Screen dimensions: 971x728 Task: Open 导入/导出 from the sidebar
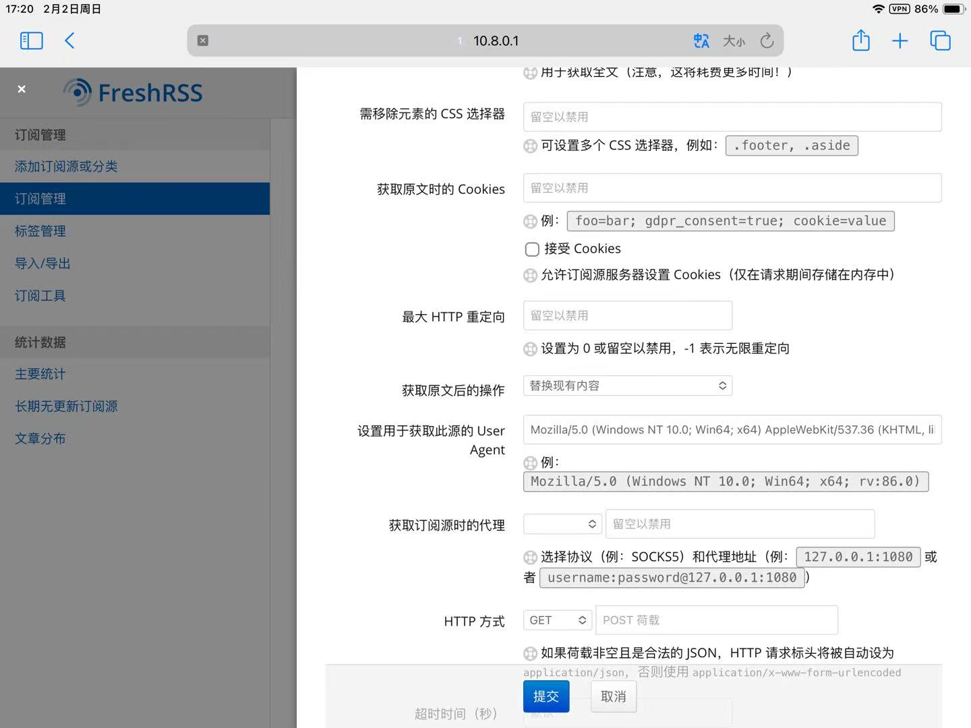click(x=42, y=263)
